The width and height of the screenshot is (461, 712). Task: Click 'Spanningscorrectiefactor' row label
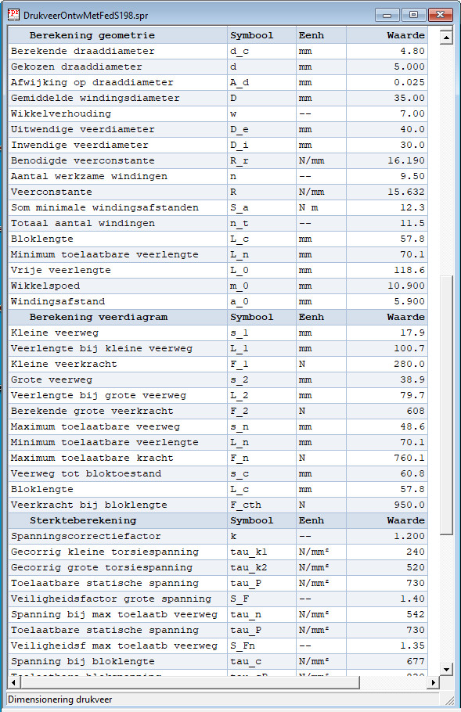click(86, 536)
